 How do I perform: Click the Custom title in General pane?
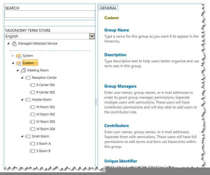(x=111, y=18)
